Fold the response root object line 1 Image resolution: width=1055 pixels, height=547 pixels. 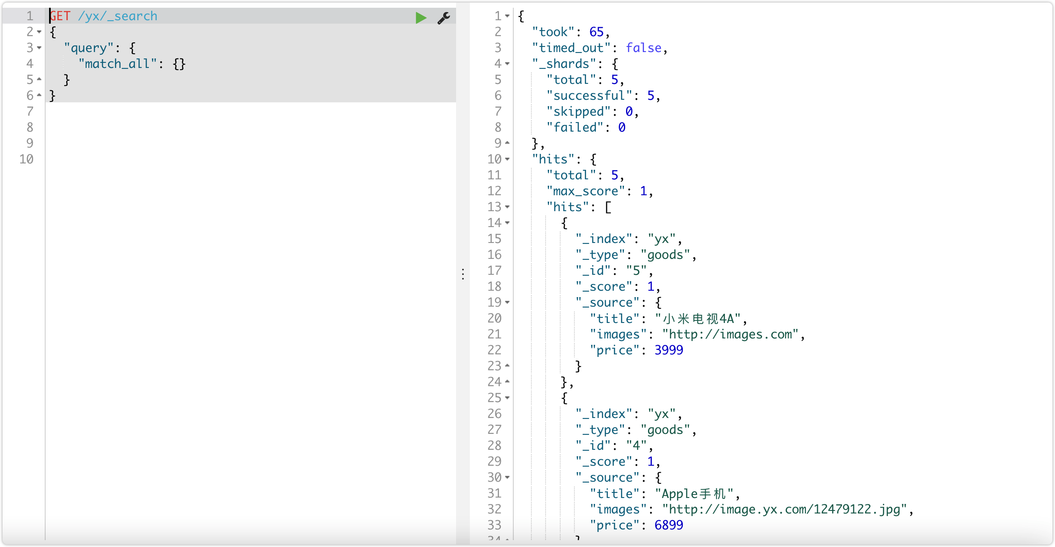[x=507, y=16]
